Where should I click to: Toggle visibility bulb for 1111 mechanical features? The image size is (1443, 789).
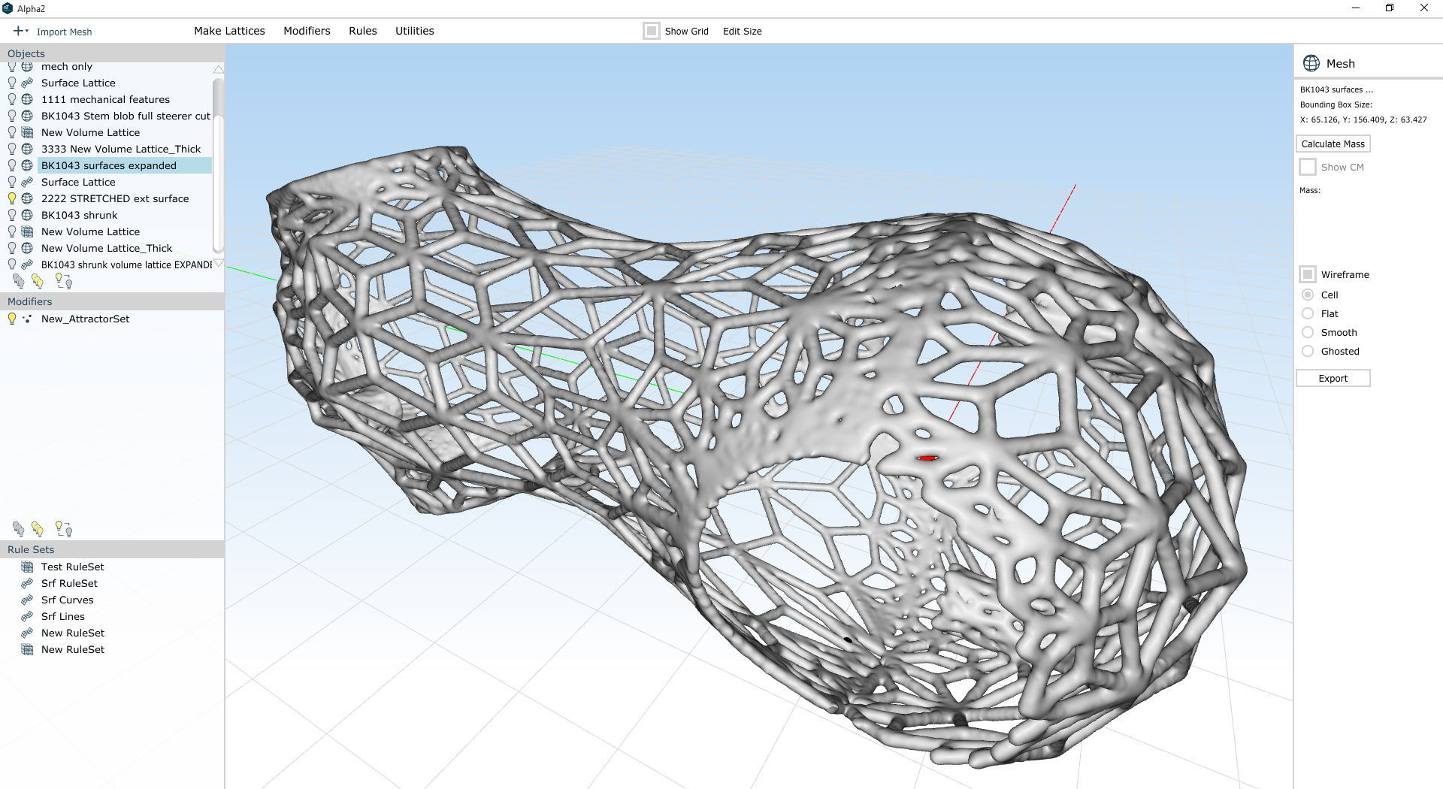(x=12, y=99)
